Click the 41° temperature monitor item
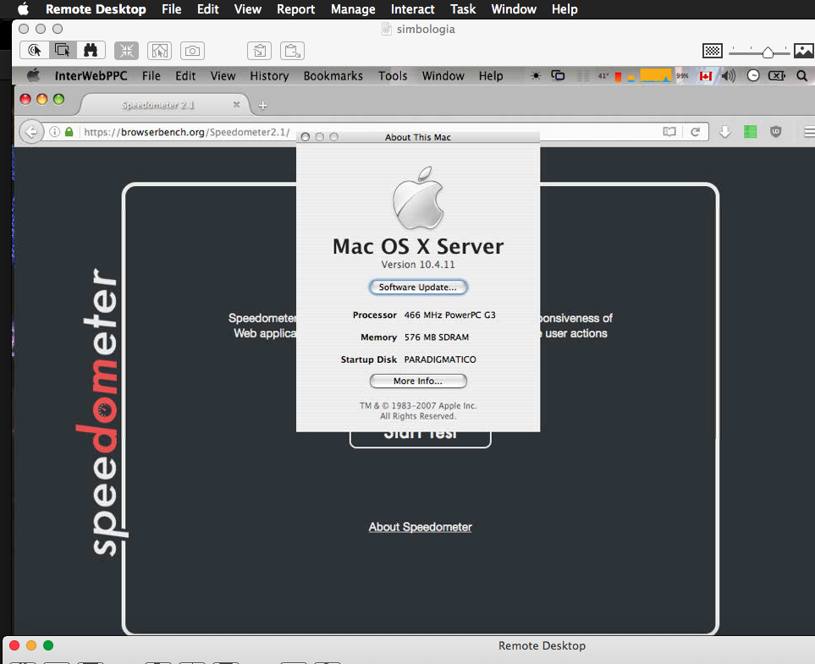This screenshot has width=815, height=664. pos(603,76)
